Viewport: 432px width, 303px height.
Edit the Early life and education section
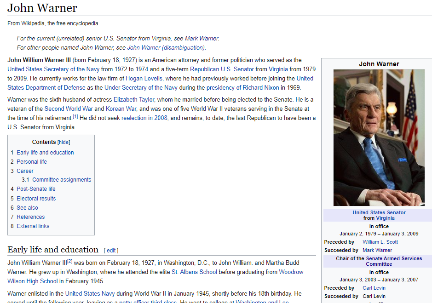click(x=111, y=251)
